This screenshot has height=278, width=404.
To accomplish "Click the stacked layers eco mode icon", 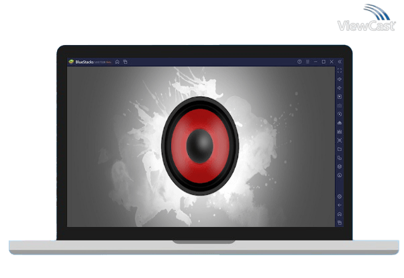I will [x=340, y=167].
